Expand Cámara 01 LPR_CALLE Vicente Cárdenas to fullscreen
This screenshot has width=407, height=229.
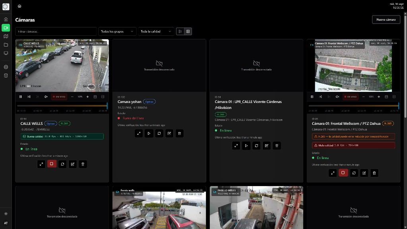click(236, 146)
